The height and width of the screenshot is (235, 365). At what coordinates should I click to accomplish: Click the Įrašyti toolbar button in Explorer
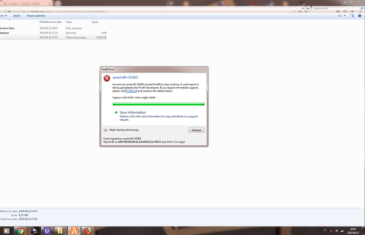pyautogui.click(x=17, y=15)
